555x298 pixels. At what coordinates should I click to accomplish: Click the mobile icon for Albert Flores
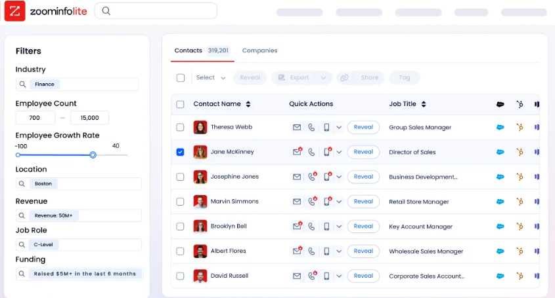point(326,251)
